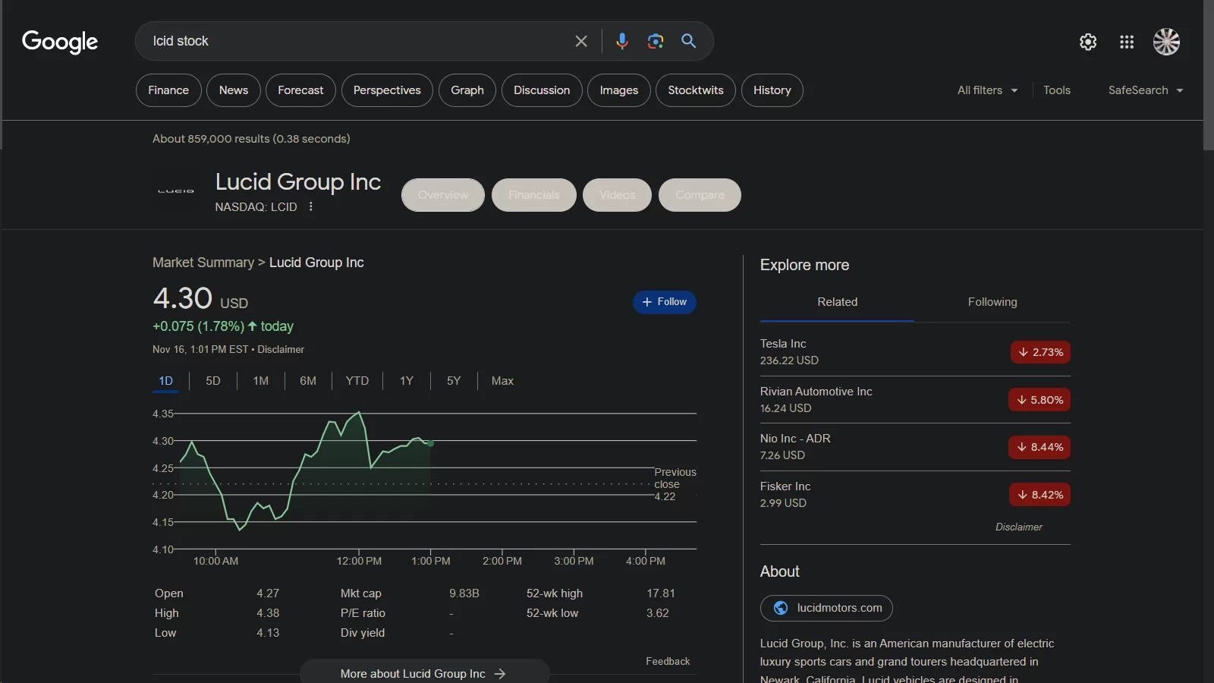Clear the search box with X icon
The height and width of the screenshot is (683, 1214).
[x=581, y=41]
